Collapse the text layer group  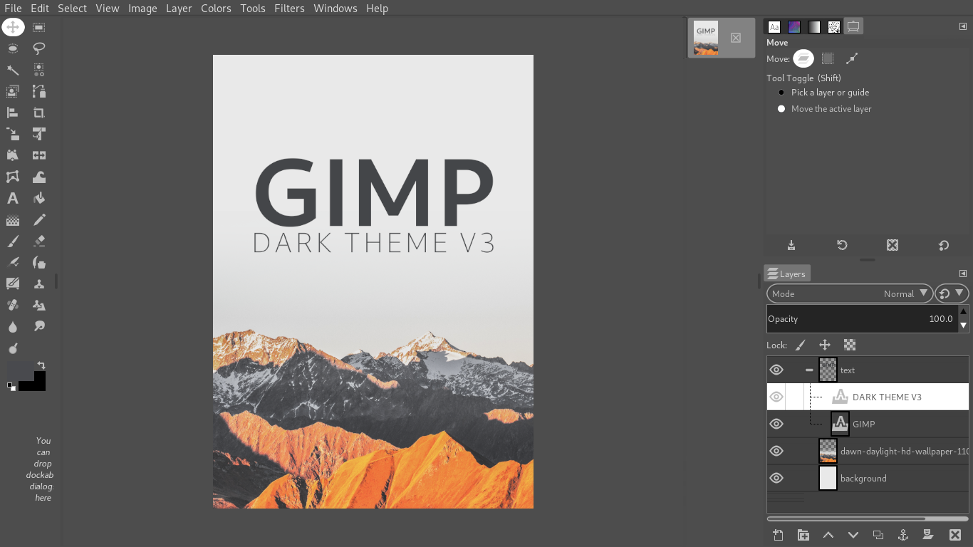(x=809, y=370)
